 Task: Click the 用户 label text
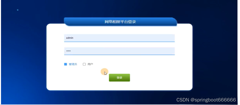coord(90,64)
